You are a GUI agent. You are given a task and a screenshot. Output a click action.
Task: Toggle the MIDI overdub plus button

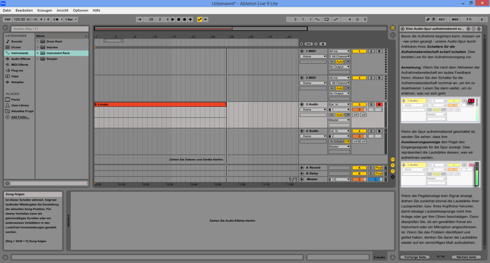190,19
